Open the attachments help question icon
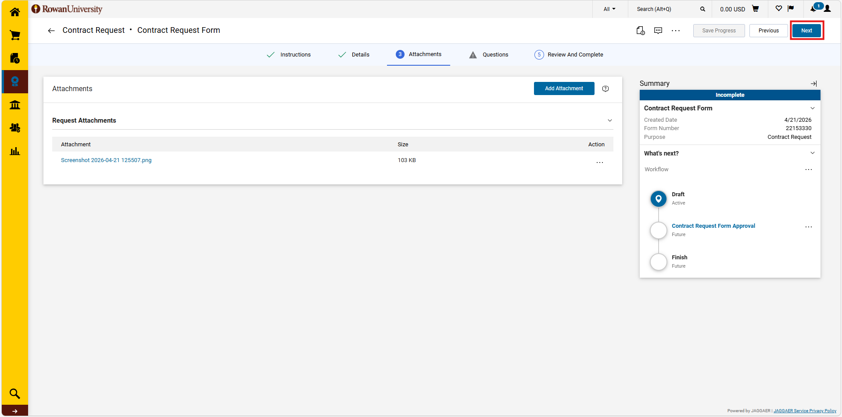 (606, 88)
